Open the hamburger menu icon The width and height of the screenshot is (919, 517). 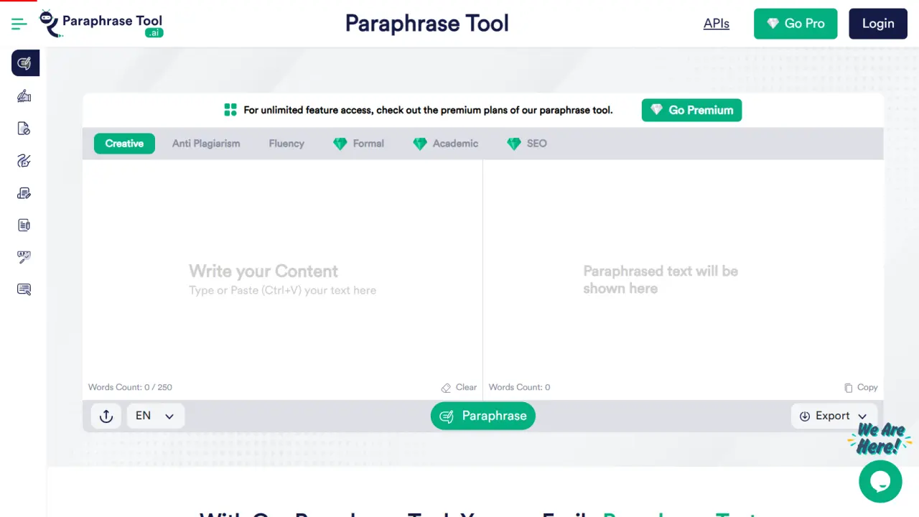click(19, 24)
